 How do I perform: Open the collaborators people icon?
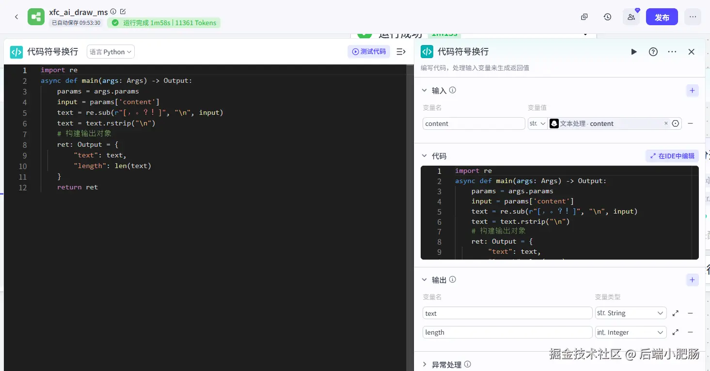pos(631,17)
